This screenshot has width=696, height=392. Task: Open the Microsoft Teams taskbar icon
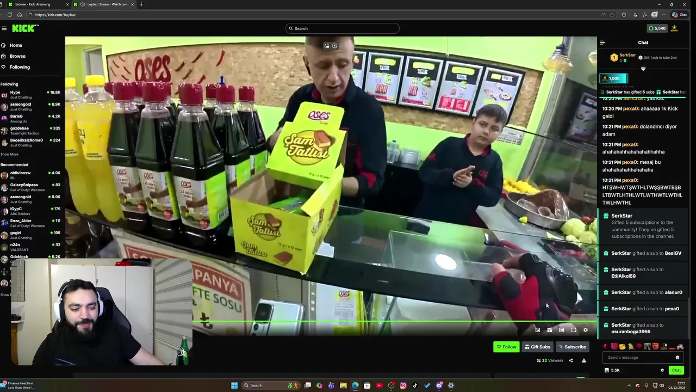click(331, 385)
